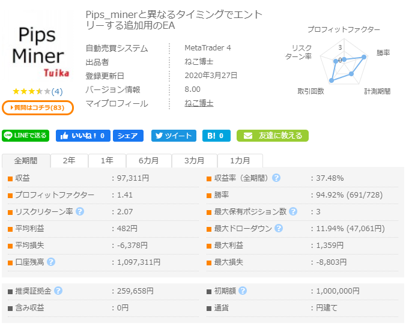Open help icon next to 口座残高
The height and width of the screenshot is (326, 418).
pos(51,262)
